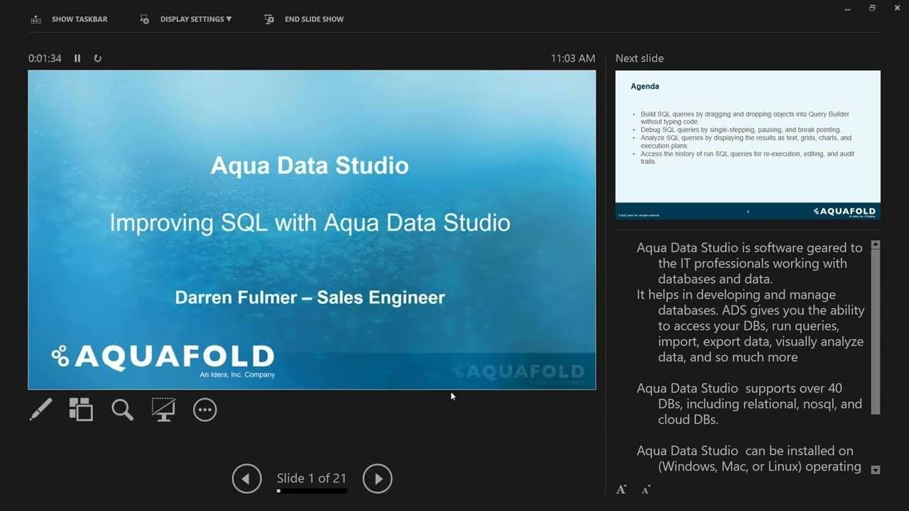Click the Agenda next slide thumbnail
This screenshot has width=909, height=511.
click(x=748, y=145)
